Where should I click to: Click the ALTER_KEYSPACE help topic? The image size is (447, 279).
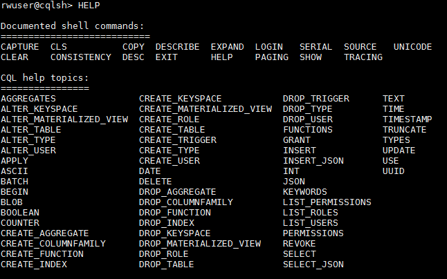pos(39,109)
